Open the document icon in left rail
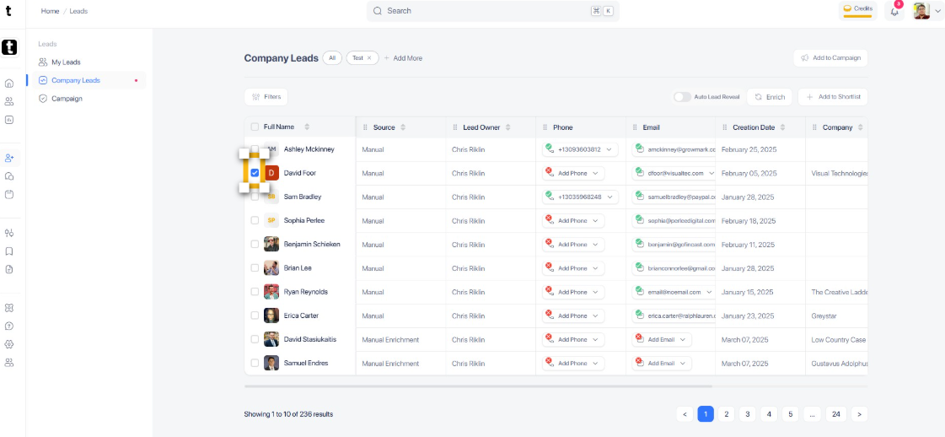 point(9,269)
